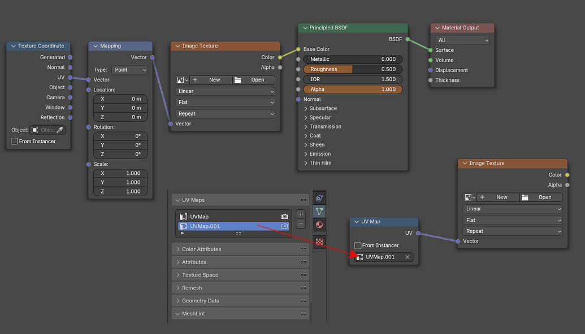Open Material Output target dropdown All

[x=462, y=40]
